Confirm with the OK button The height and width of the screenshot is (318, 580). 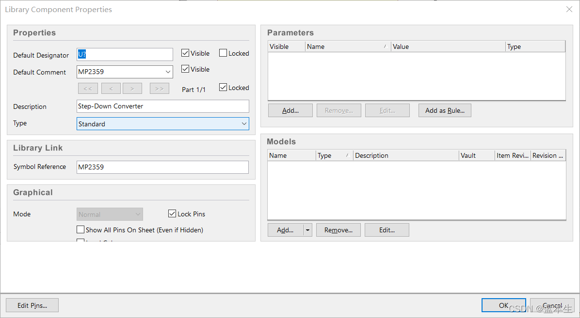(504, 305)
